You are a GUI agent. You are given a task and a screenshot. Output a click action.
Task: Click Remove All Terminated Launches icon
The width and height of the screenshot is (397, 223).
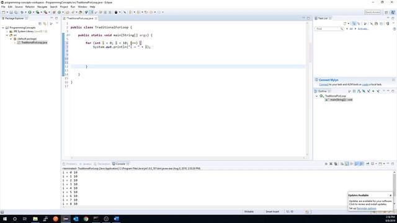(336, 164)
